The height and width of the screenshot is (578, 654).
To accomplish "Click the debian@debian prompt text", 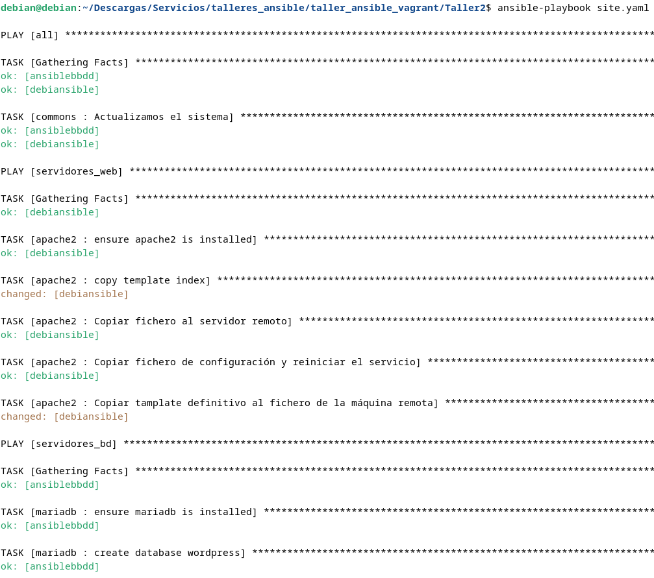I will pyautogui.click(x=39, y=7).
